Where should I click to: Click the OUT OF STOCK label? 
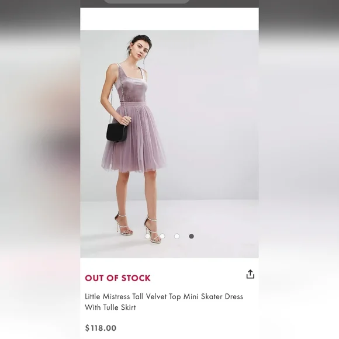[117, 278]
